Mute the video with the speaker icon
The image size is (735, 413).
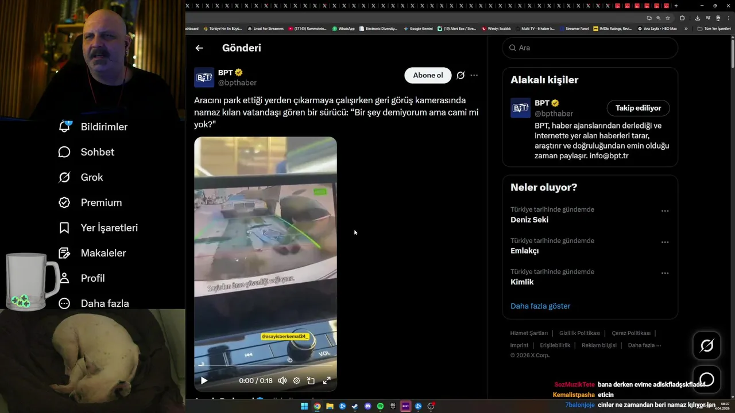coord(282,380)
